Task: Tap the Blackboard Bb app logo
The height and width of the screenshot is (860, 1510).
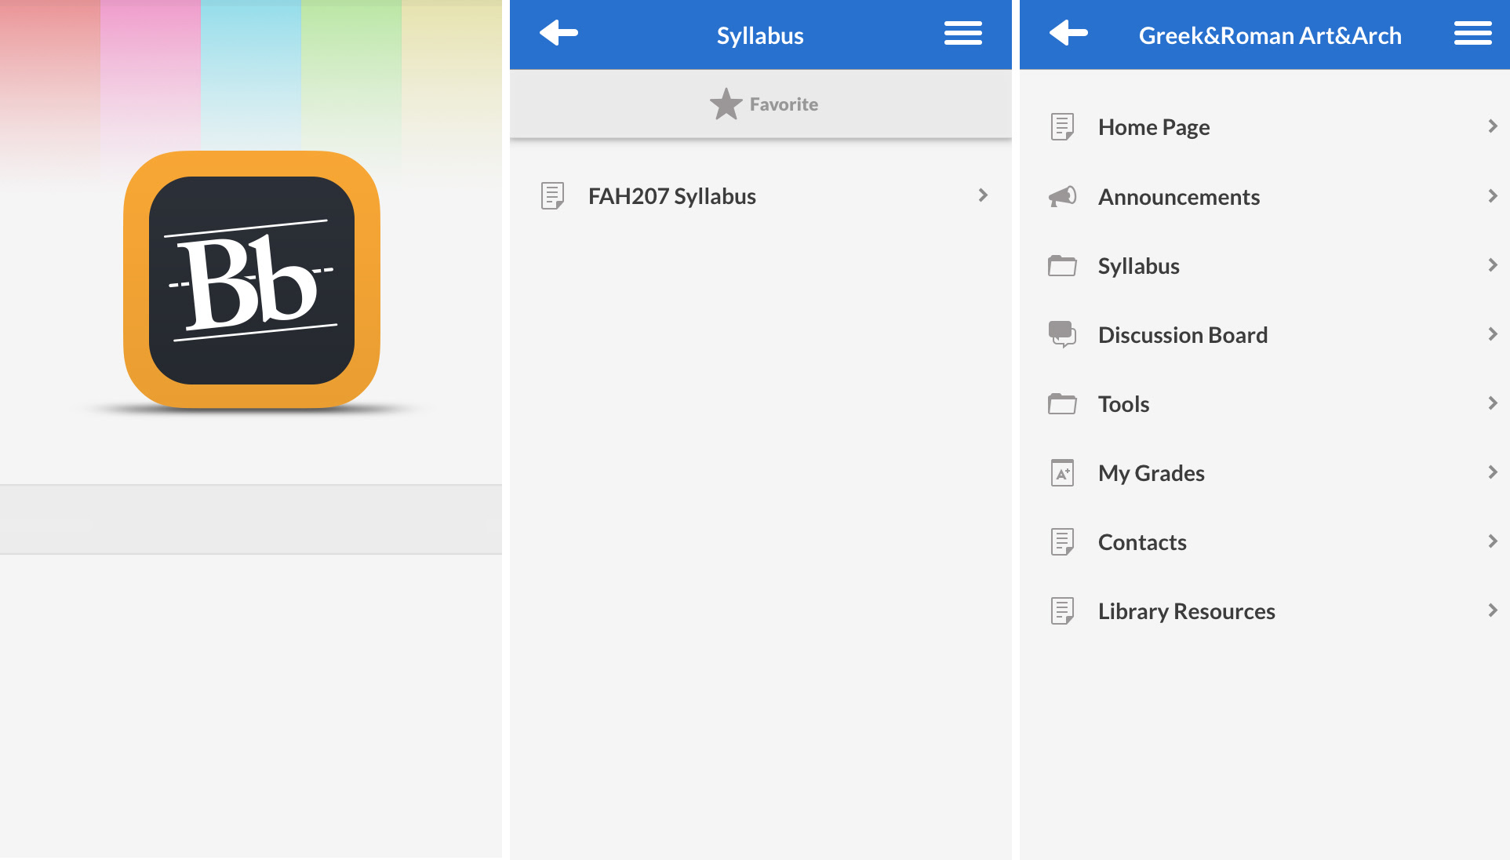Action: pyautogui.click(x=252, y=280)
